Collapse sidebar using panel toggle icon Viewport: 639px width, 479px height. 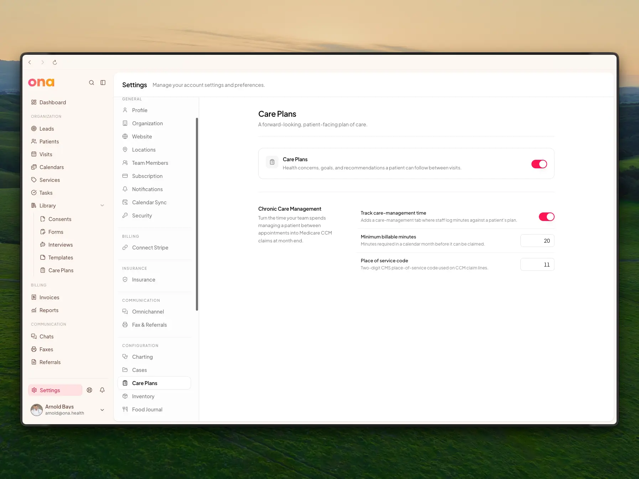click(x=103, y=83)
